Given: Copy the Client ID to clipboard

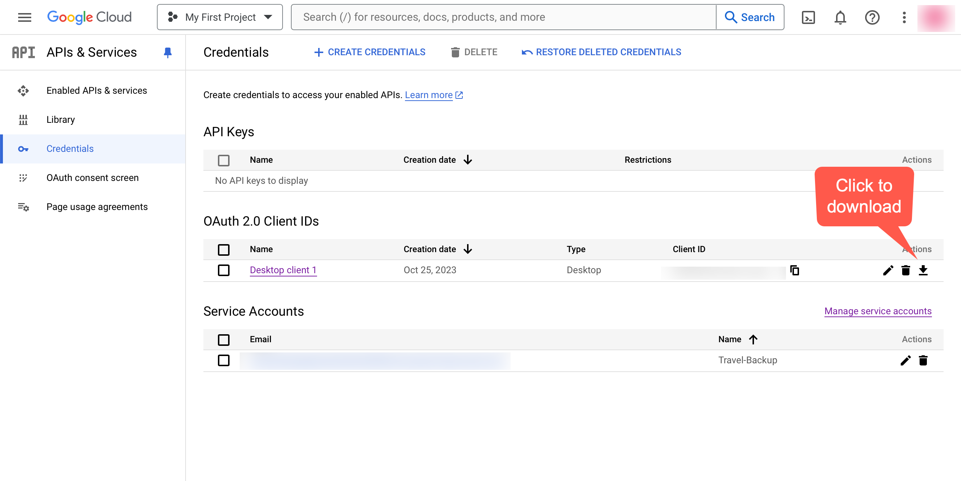Looking at the screenshot, I should coord(795,270).
